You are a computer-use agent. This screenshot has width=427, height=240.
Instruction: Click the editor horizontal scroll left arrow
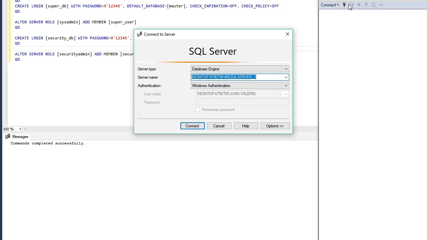(x=25, y=129)
